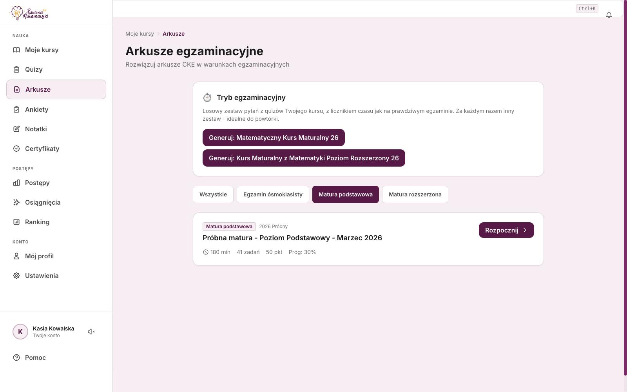Click the Arkusze egzaminacyjne heading
627x392 pixels.
point(194,51)
